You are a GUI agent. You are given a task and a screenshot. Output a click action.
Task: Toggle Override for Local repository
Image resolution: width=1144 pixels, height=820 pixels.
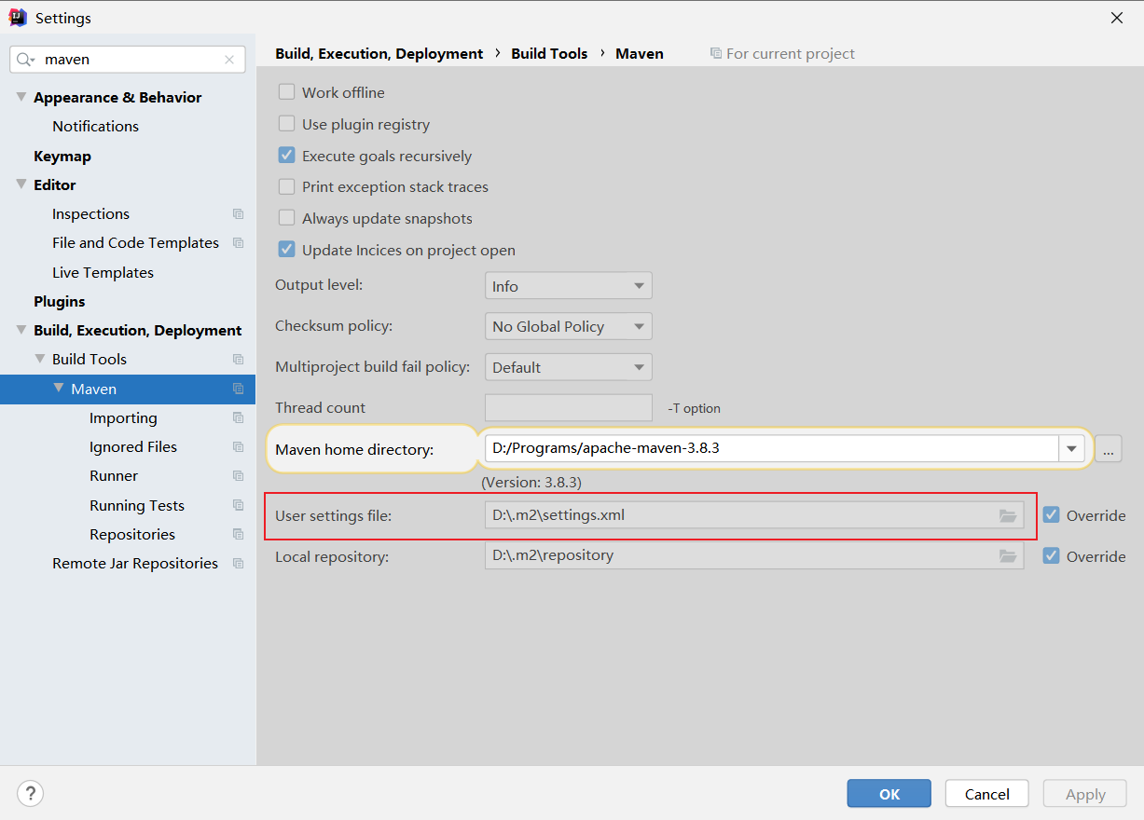pyautogui.click(x=1052, y=555)
